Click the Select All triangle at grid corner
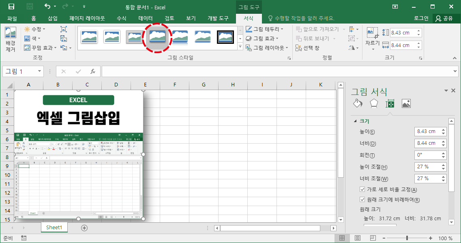Screen dimensions: 461x243 coord(10,86)
